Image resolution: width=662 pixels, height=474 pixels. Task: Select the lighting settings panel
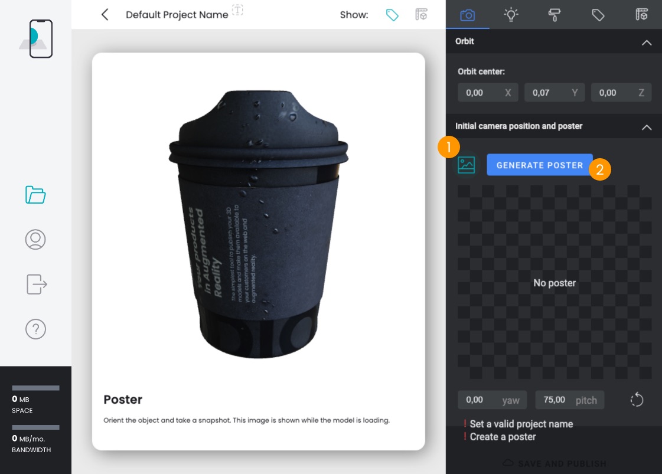pyautogui.click(x=511, y=15)
